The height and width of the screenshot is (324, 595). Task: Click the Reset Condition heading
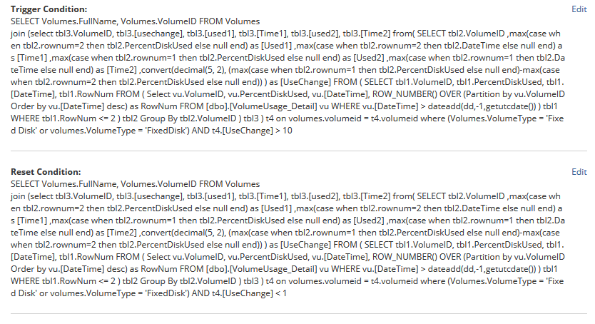pos(46,172)
